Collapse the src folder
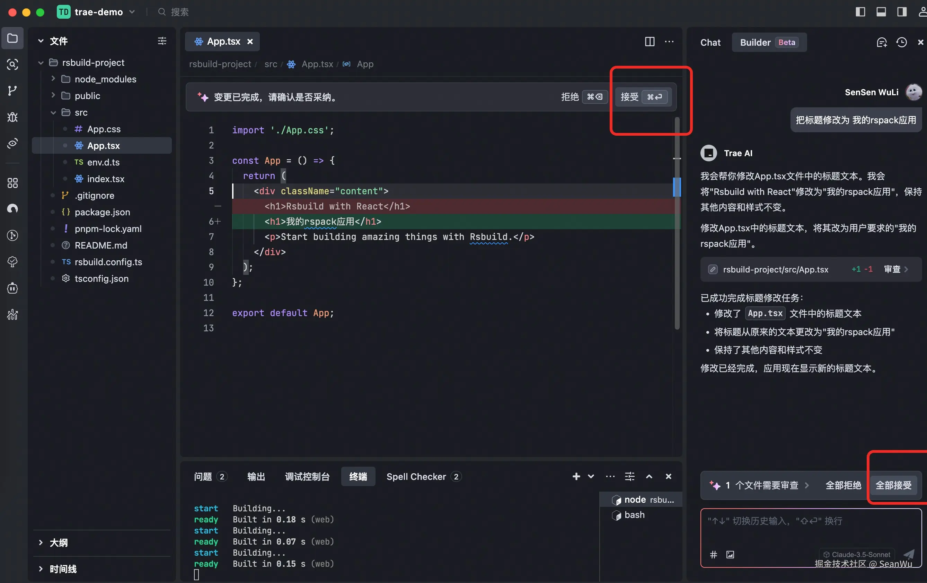The height and width of the screenshot is (583, 927). click(x=53, y=113)
